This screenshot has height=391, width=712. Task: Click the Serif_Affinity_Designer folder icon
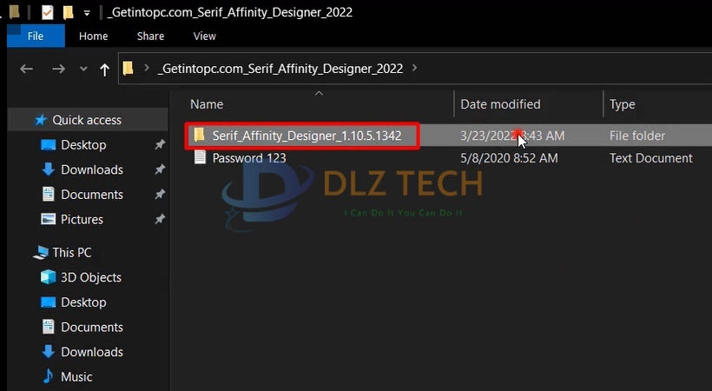pyautogui.click(x=200, y=135)
